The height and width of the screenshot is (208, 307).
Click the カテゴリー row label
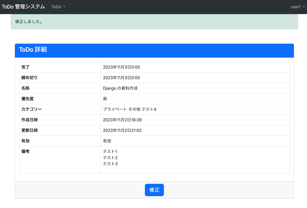31,109
